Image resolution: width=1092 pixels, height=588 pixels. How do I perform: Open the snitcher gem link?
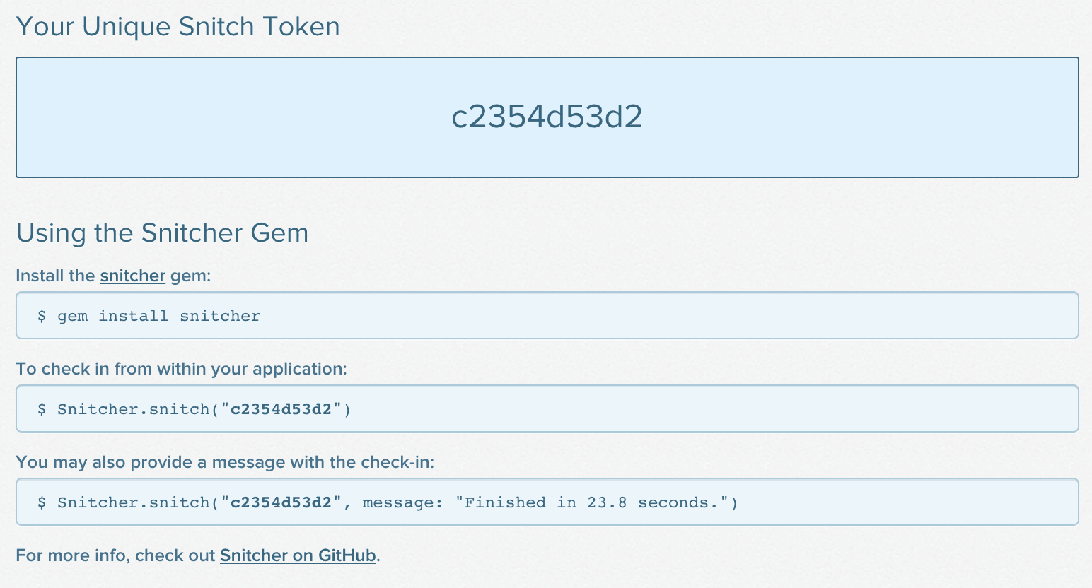coord(132,276)
